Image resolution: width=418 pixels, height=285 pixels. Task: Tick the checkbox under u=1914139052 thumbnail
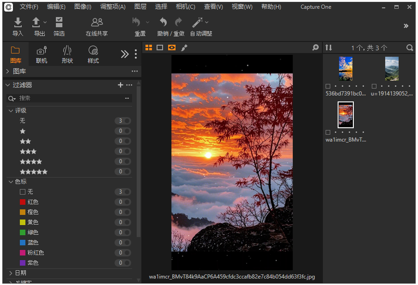click(x=375, y=86)
